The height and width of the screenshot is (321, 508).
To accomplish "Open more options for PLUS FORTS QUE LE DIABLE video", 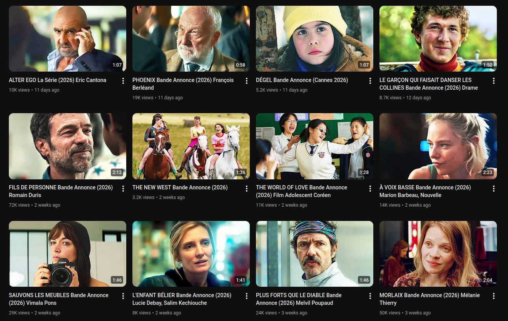I will pos(370,296).
